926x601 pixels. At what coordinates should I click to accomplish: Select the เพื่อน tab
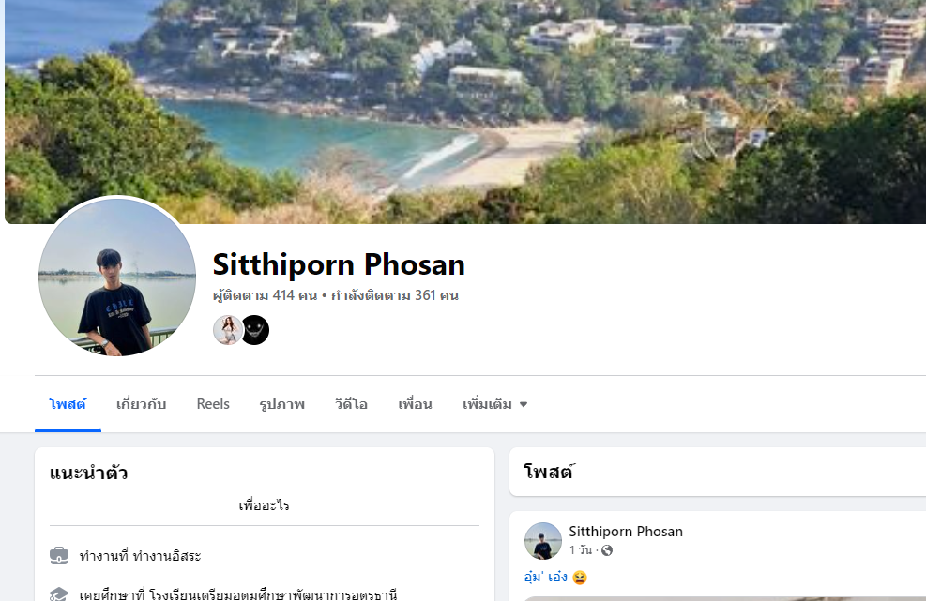416,404
